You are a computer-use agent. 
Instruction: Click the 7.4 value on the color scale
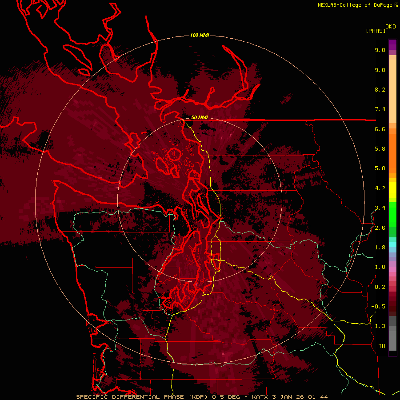click(x=380, y=109)
